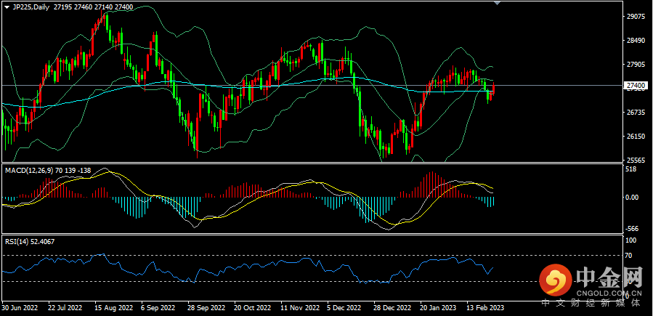Click the MACD 0.00 level axis label
This screenshot has height=316, width=653.
tap(633, 197)
